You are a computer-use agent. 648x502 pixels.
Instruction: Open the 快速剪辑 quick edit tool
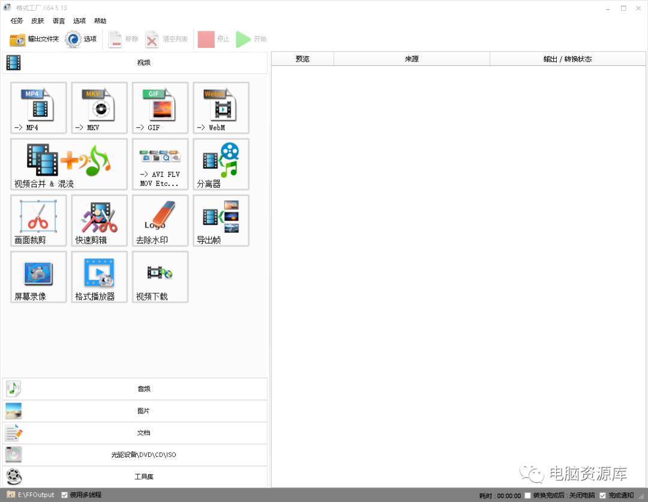(x=99, y=221)
